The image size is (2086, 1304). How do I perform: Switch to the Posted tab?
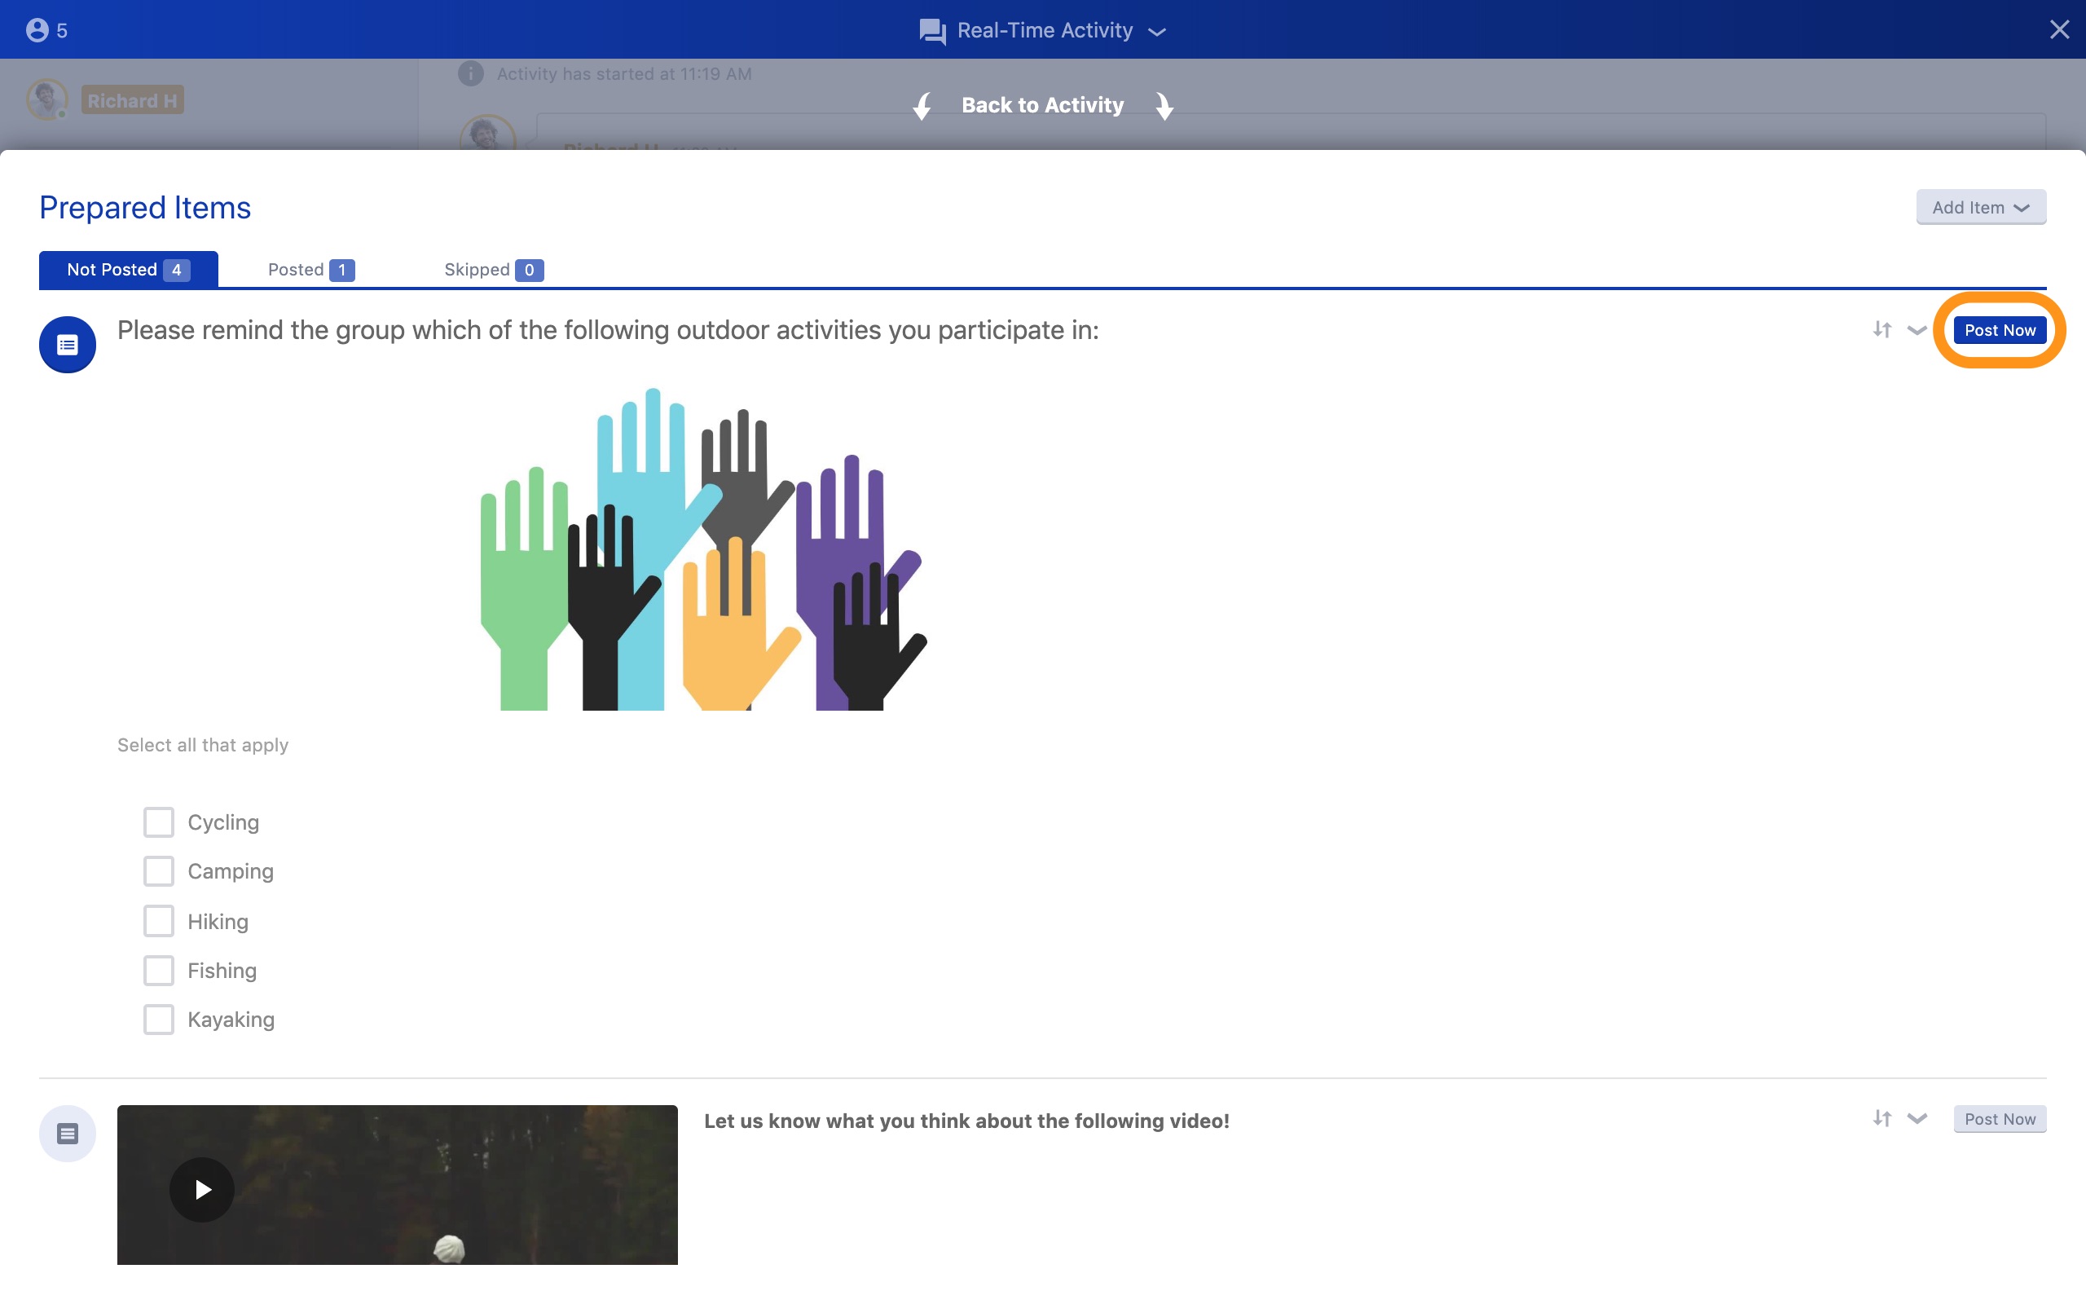(310, 270)
